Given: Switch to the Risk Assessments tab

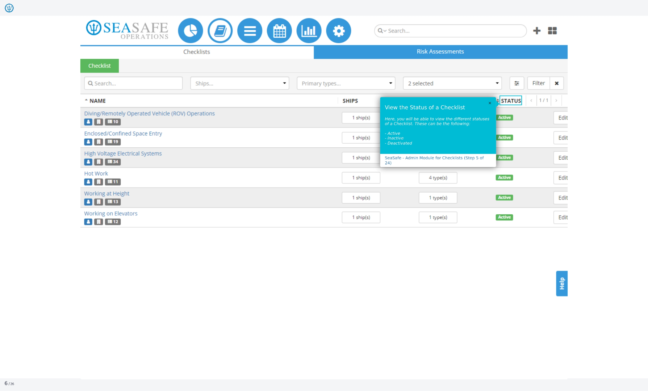Looking at the screenshot, I should coord(440,52).
